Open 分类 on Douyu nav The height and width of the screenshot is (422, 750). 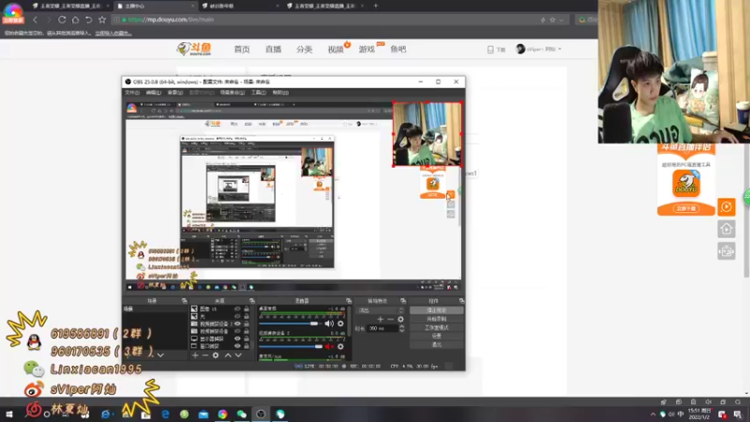tap(304, 50)
